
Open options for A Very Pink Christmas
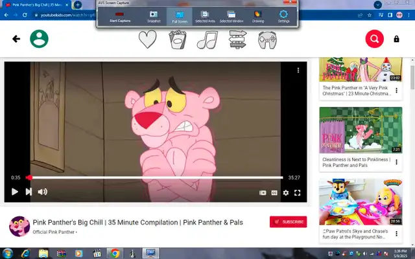click(x=396, y=91)
